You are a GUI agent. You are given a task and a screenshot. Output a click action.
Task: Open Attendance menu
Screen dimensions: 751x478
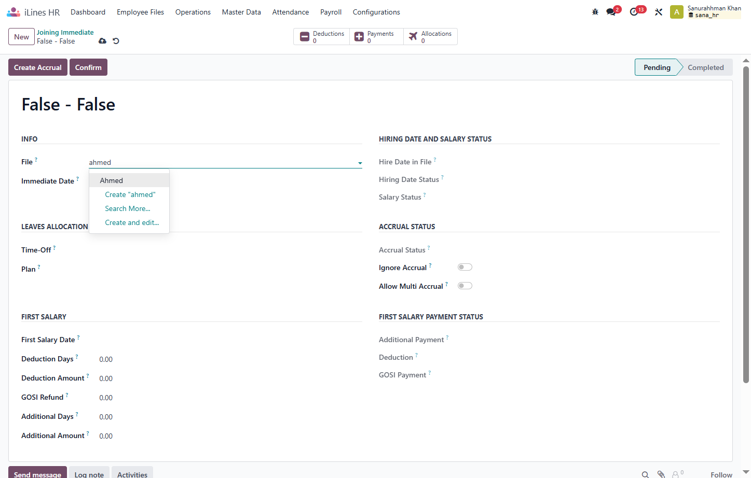[x=291, y=12]
